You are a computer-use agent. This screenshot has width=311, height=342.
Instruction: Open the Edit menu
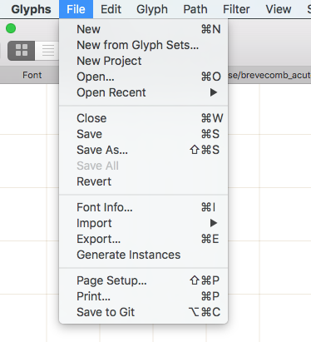[111, 9]
